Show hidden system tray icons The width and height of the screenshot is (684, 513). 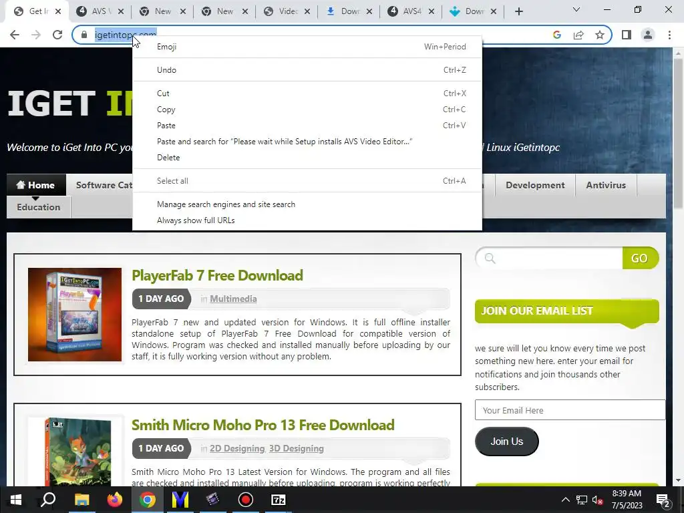point(565,500)
